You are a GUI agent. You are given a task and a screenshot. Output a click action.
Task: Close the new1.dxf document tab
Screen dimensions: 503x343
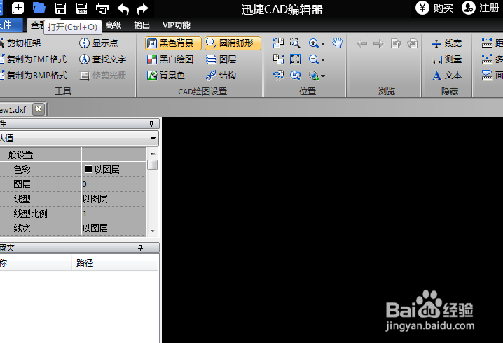38,109
